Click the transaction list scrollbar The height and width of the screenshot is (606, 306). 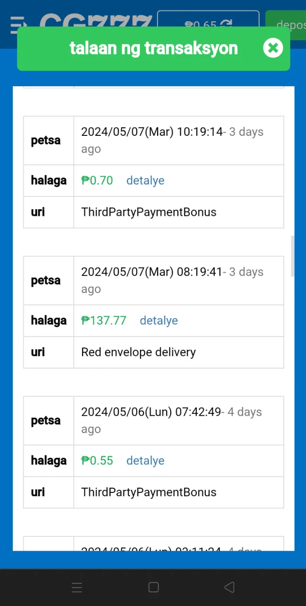click(293, 256)
